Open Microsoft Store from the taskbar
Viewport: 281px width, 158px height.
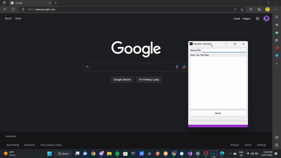click(x=125, y=154)
